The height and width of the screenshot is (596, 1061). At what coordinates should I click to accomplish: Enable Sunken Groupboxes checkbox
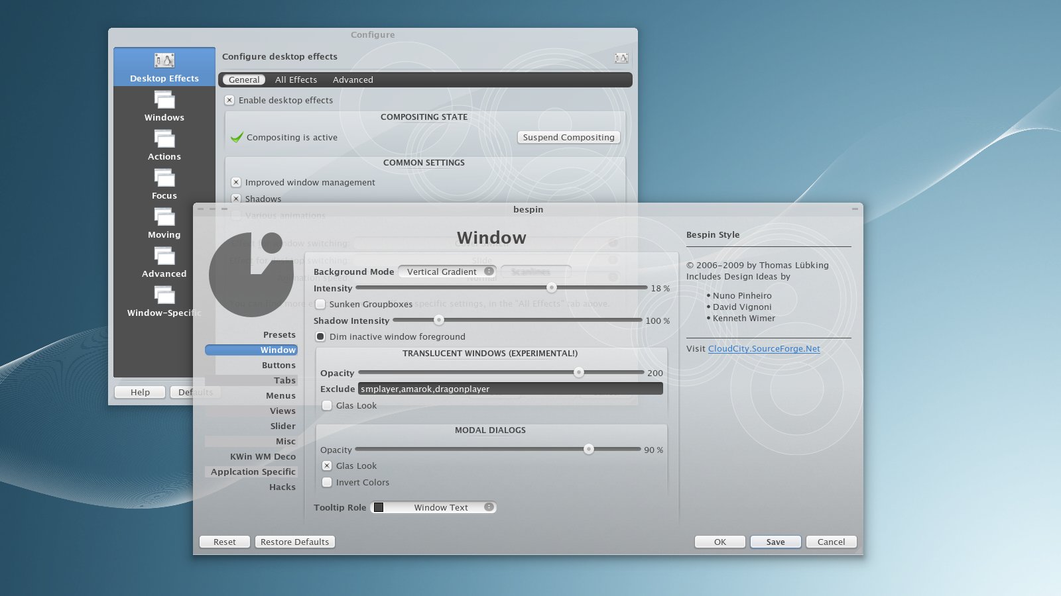pyautogui.click(x=320, y=304)
